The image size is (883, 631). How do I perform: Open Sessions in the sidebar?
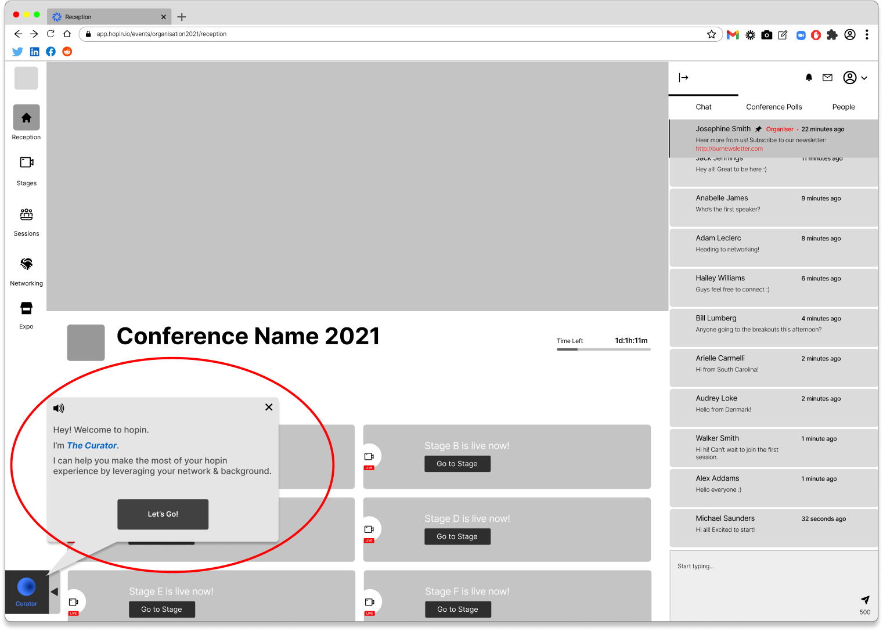tap(27, 214)
